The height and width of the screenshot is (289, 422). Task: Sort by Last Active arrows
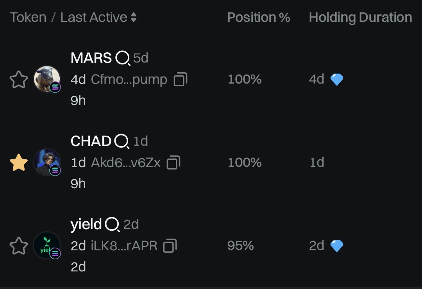point(134,18)
